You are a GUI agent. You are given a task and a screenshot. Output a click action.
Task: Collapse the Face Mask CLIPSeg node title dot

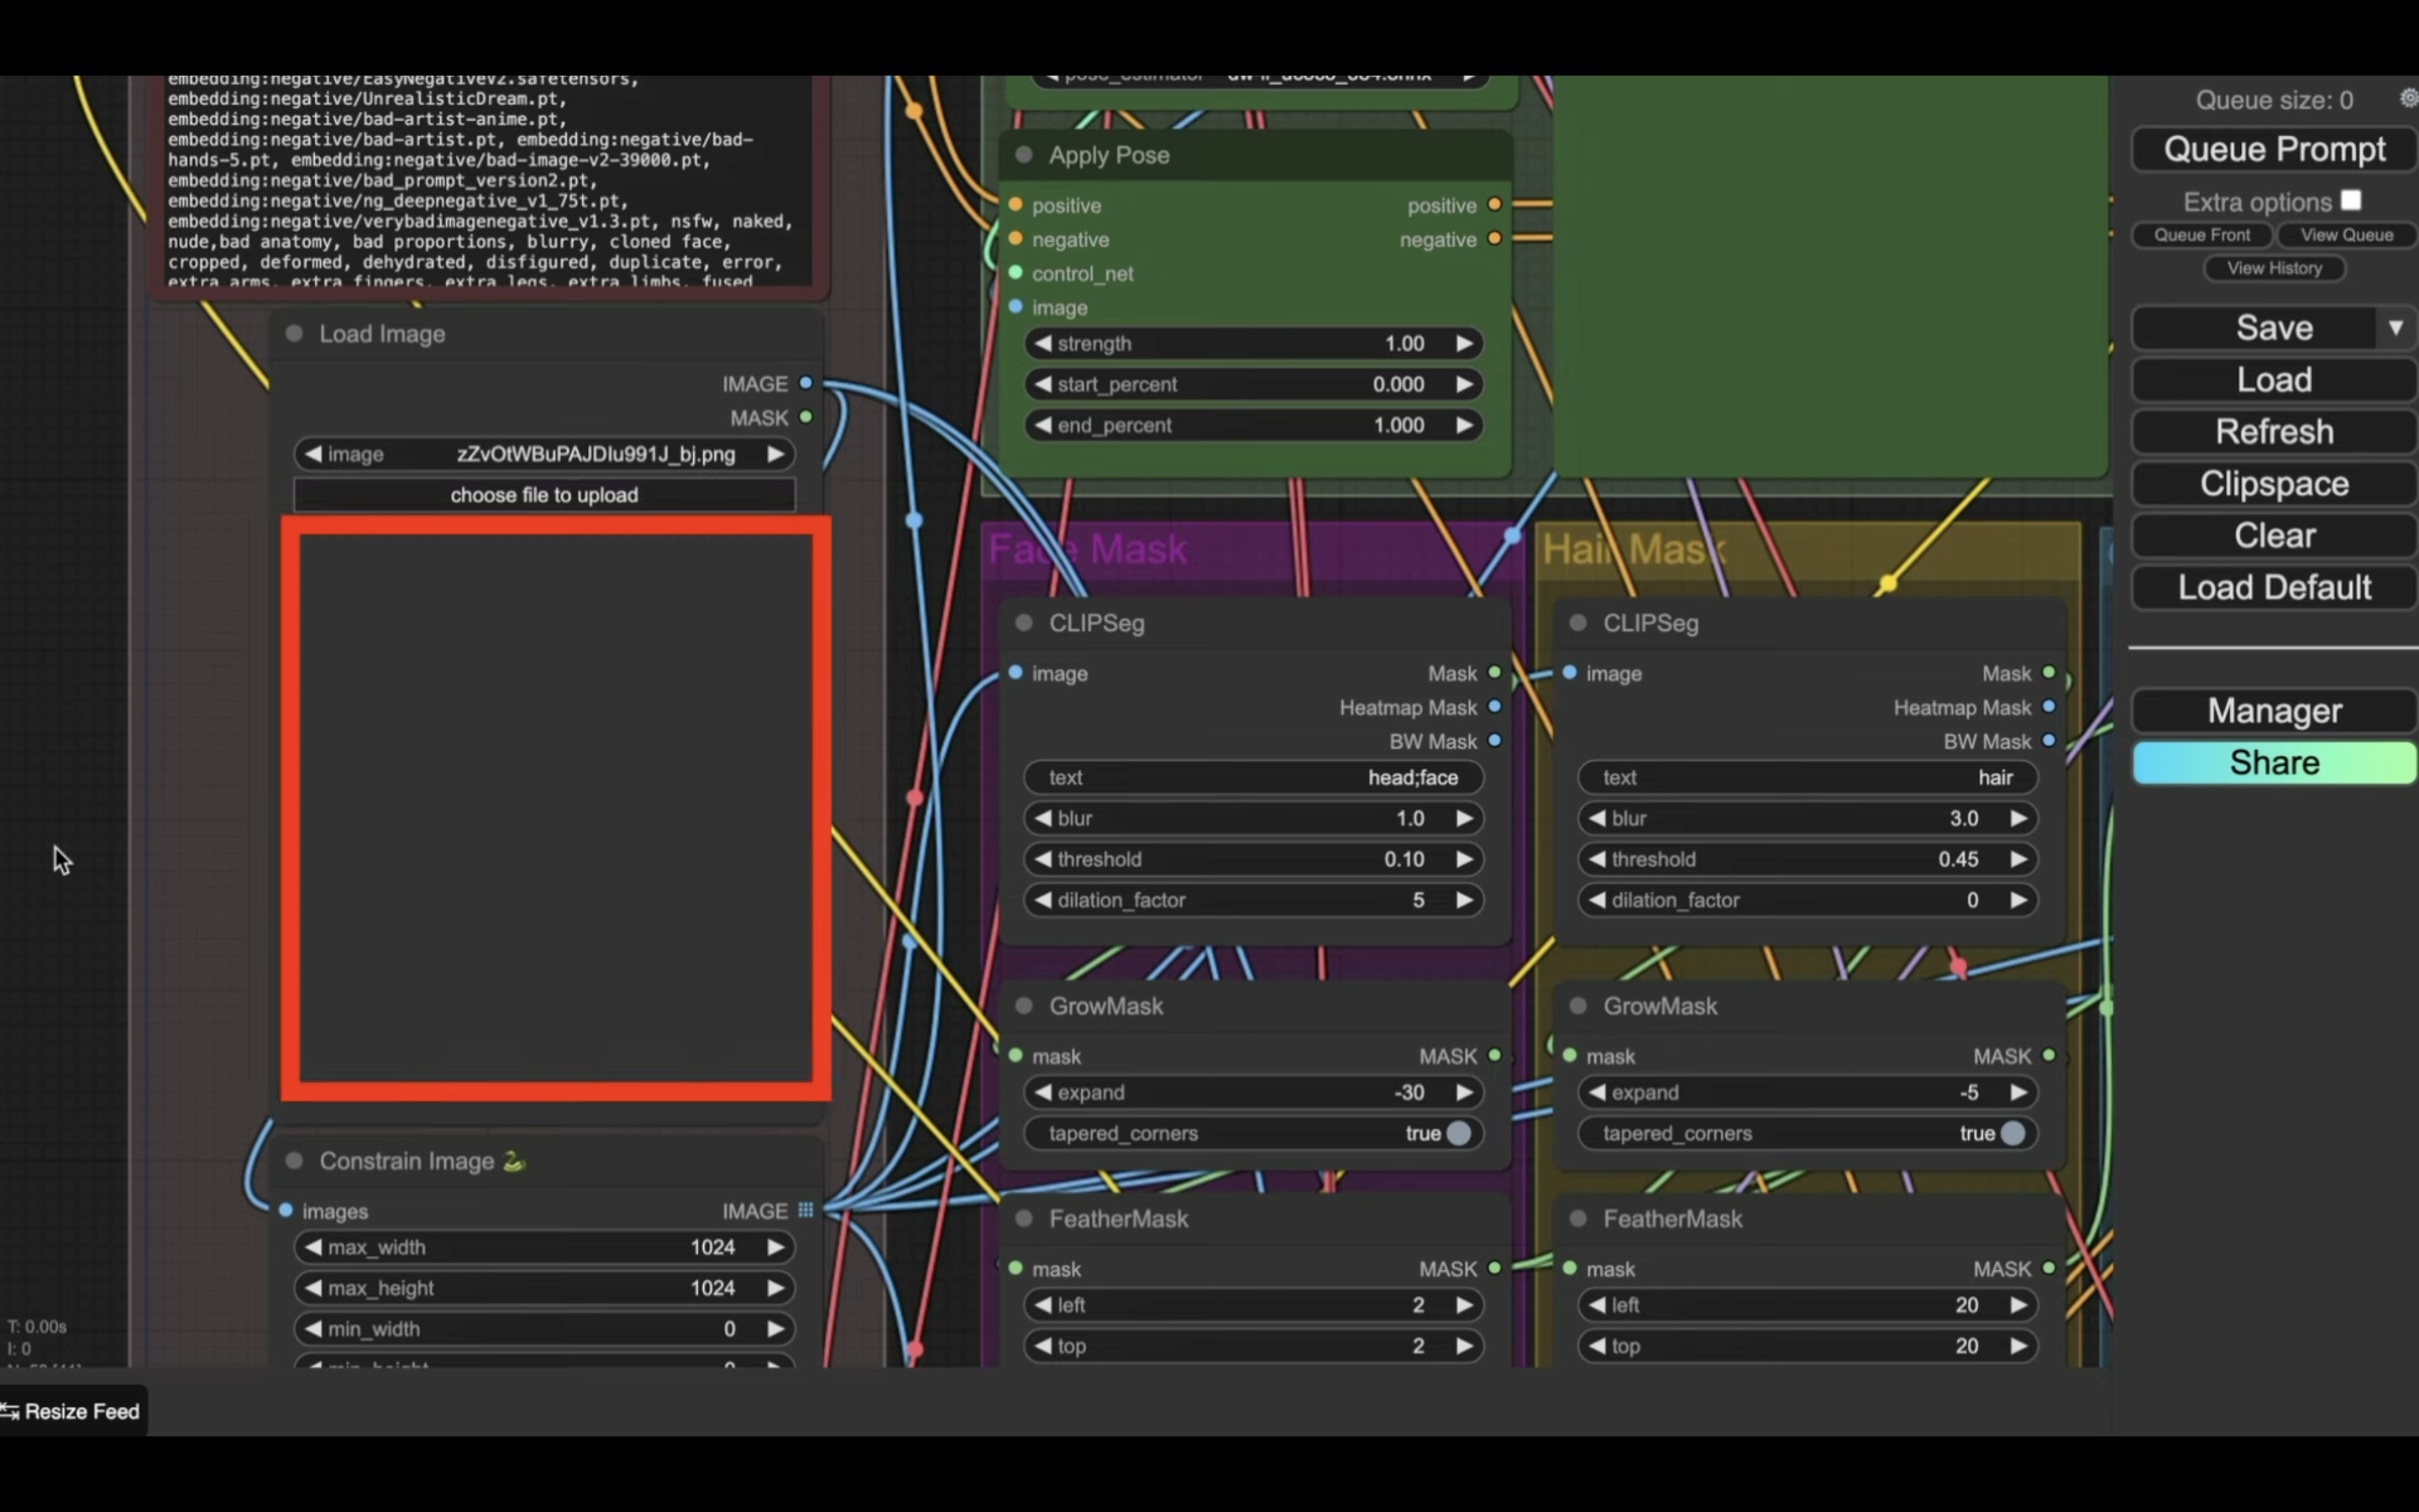[x=1024, y=622]
